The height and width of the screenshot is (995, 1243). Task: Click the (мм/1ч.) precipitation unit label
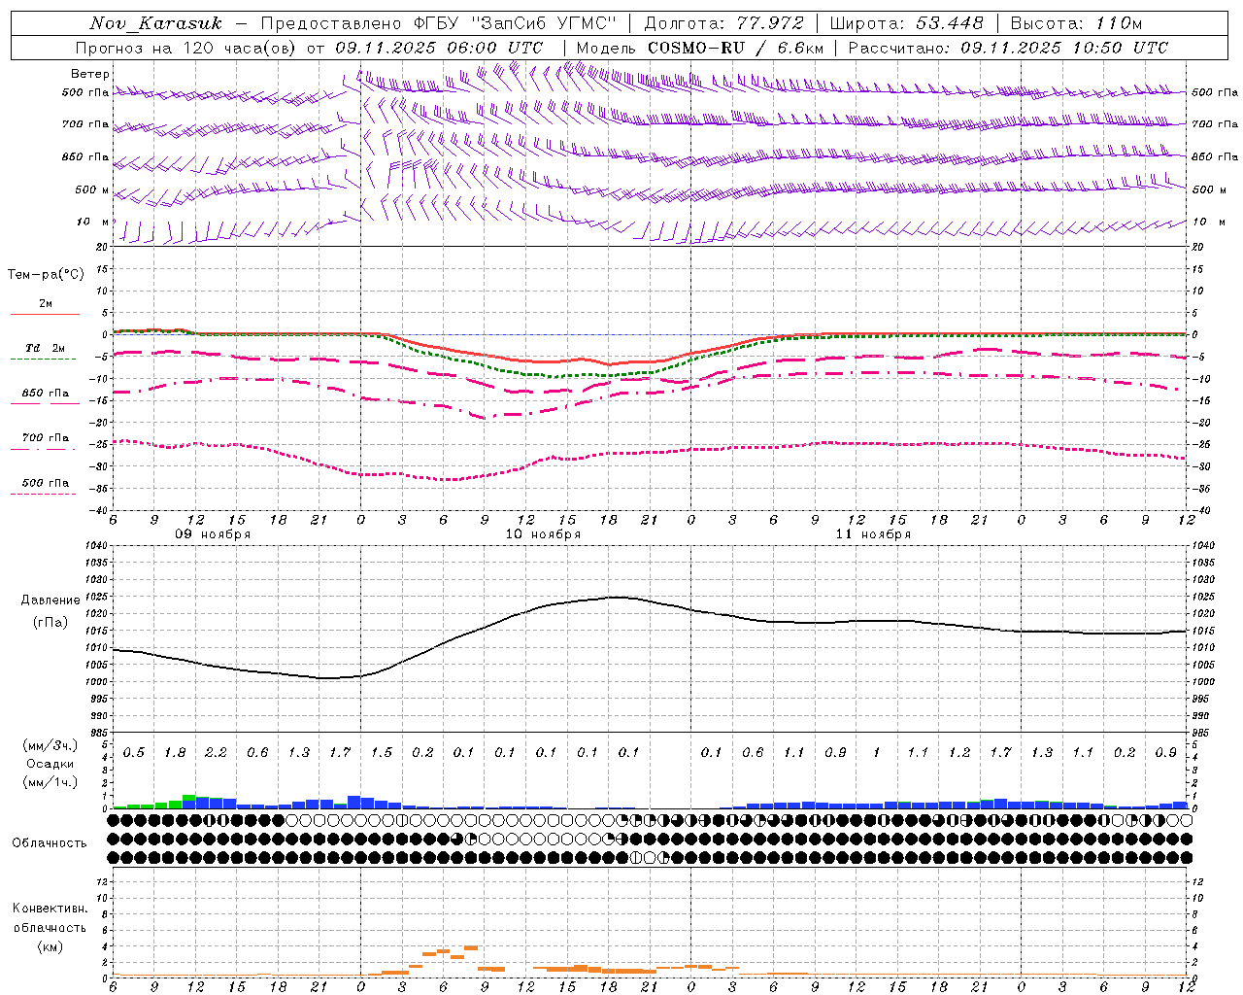tap(50, 782)
